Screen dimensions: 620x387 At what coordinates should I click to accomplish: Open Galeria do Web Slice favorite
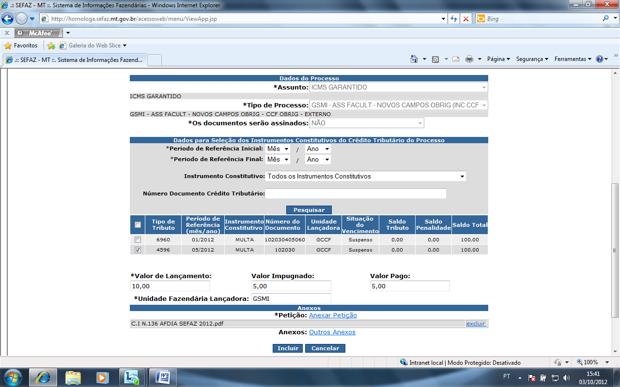click(93, 45)
